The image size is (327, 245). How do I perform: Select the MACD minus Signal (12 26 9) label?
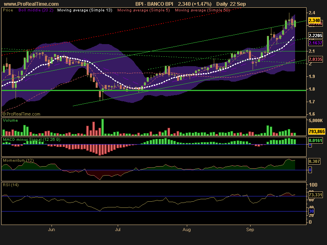(31, 140)
